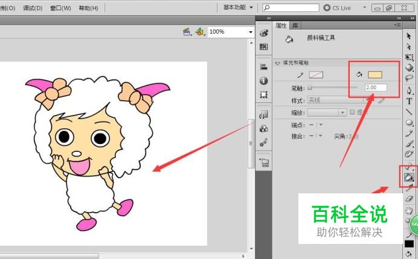Select the Eraser tool
Image resolution: width=418 pixels, height=259 pixels.
coord(409,199)
